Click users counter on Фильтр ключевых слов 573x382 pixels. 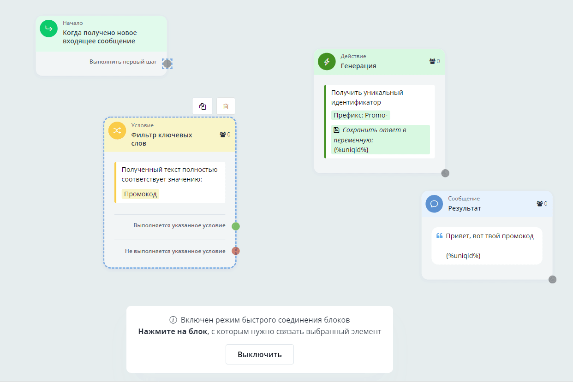click(x=223, y=135)
